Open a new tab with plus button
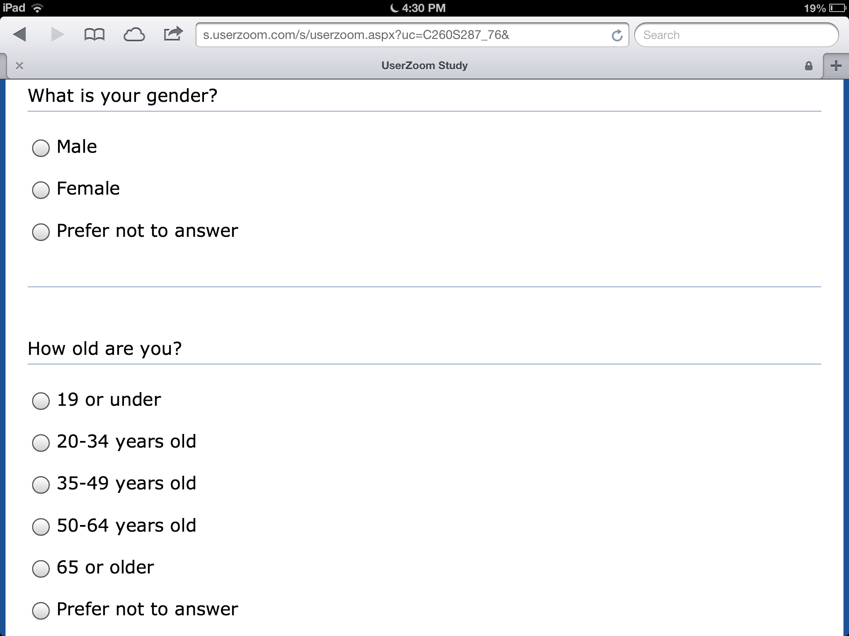849x636 pixels. (836, 66)
